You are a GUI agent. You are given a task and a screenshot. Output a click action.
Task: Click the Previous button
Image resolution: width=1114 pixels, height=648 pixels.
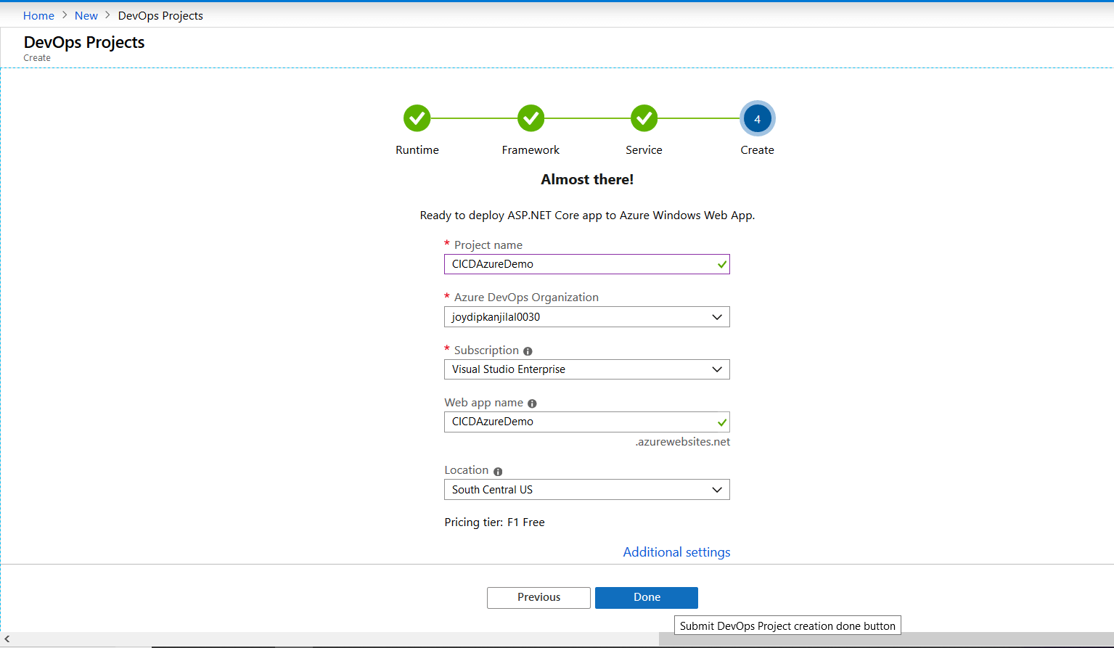[x=538, y=598]
